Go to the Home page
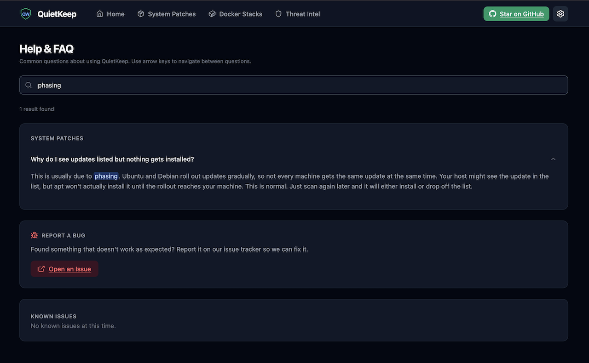The height and width of the screenshot is (363, 589). point(115,14)
